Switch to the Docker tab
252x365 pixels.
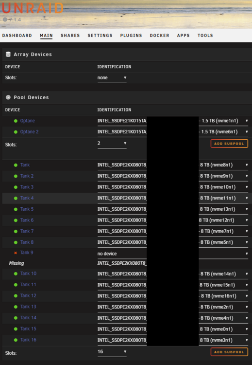tap(159, 36)
